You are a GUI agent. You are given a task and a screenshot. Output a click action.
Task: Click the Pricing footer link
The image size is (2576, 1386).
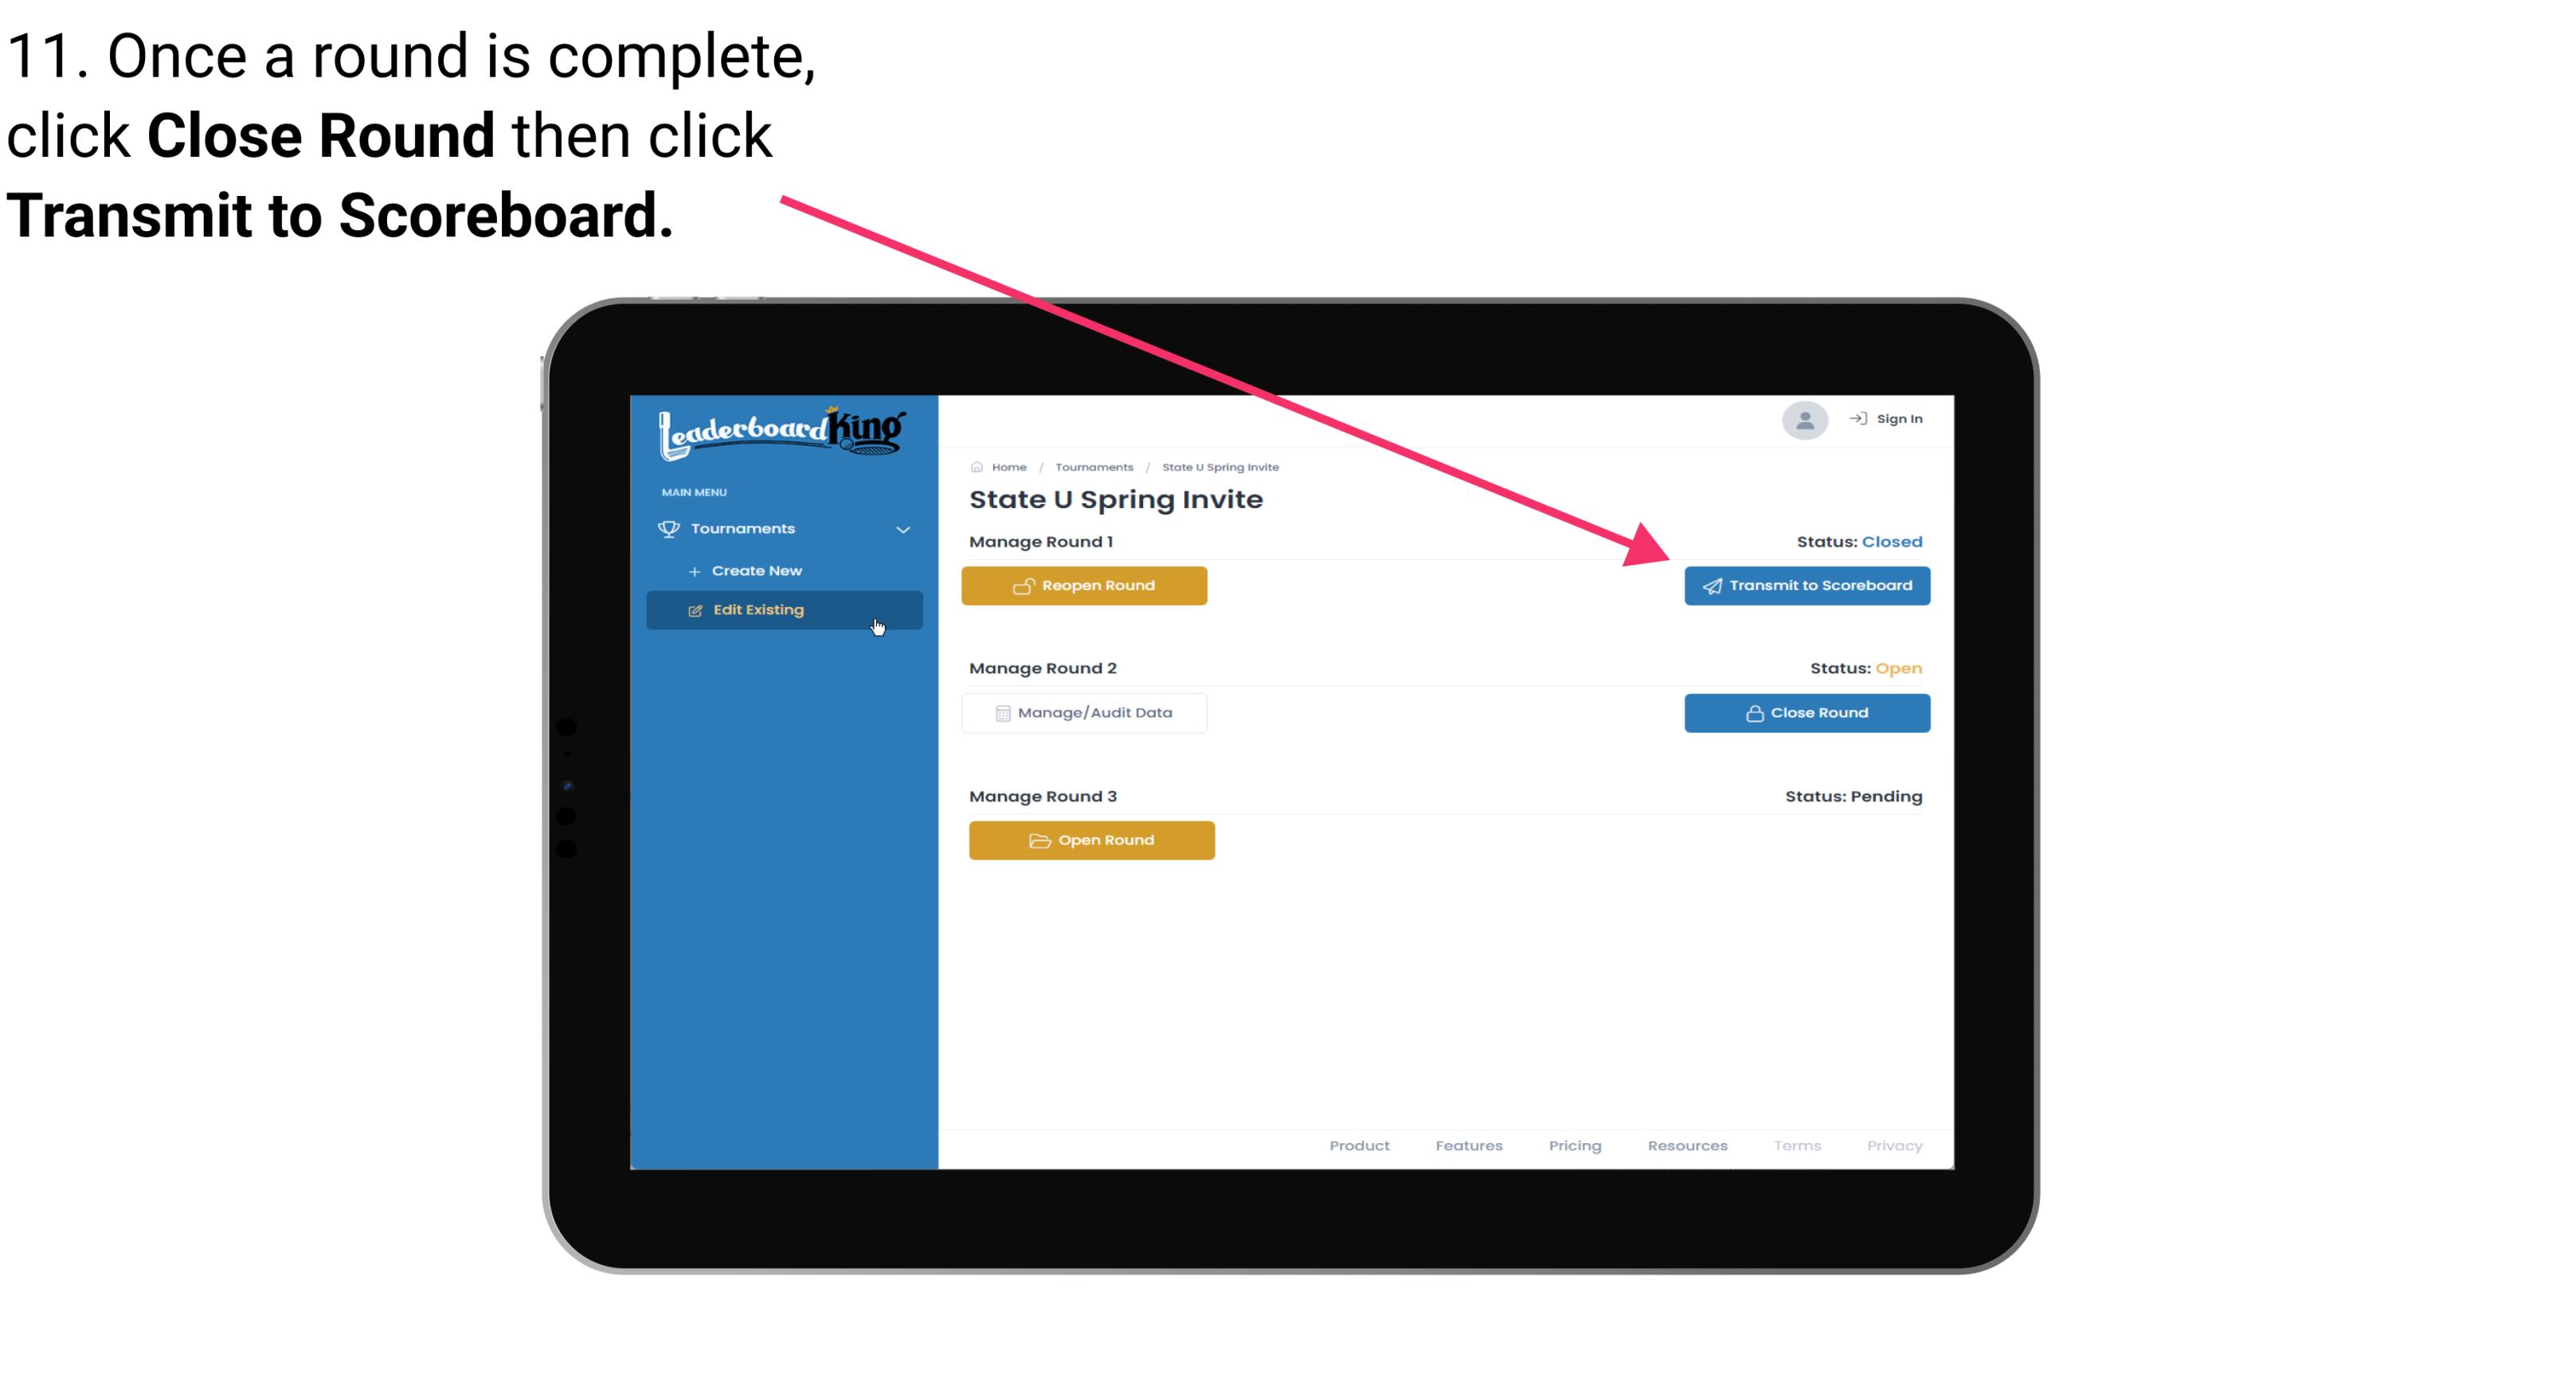click(x=1575, y=1144)
